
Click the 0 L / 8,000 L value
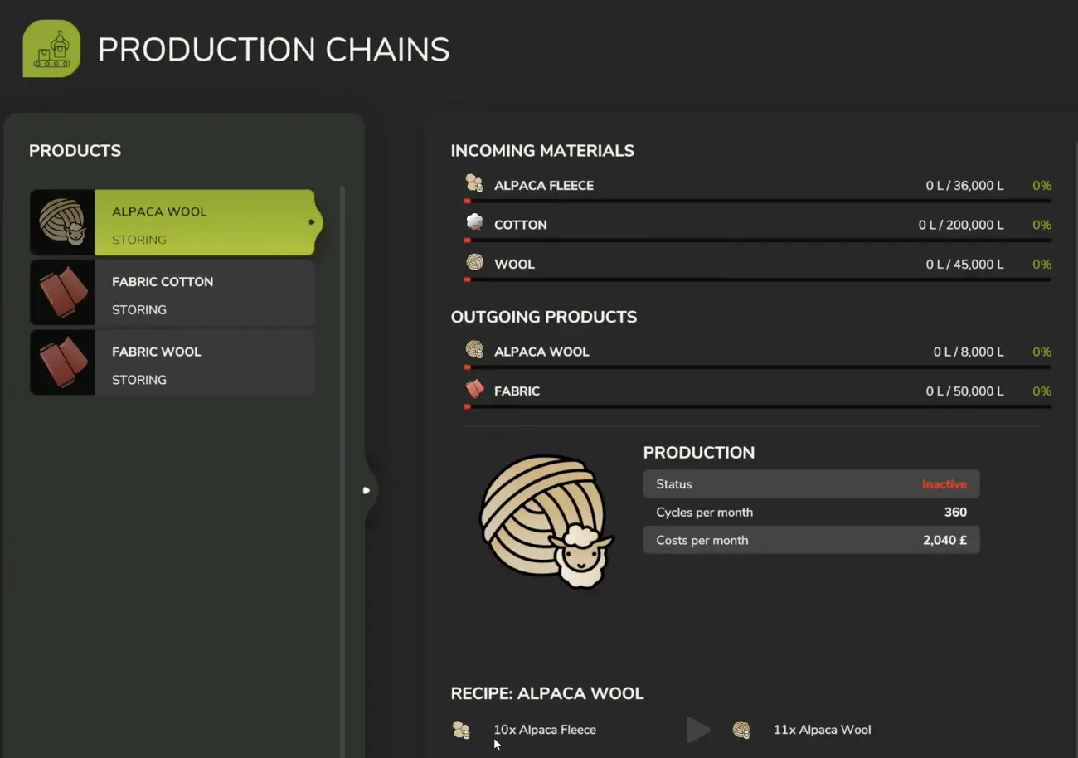pos(969,352)
